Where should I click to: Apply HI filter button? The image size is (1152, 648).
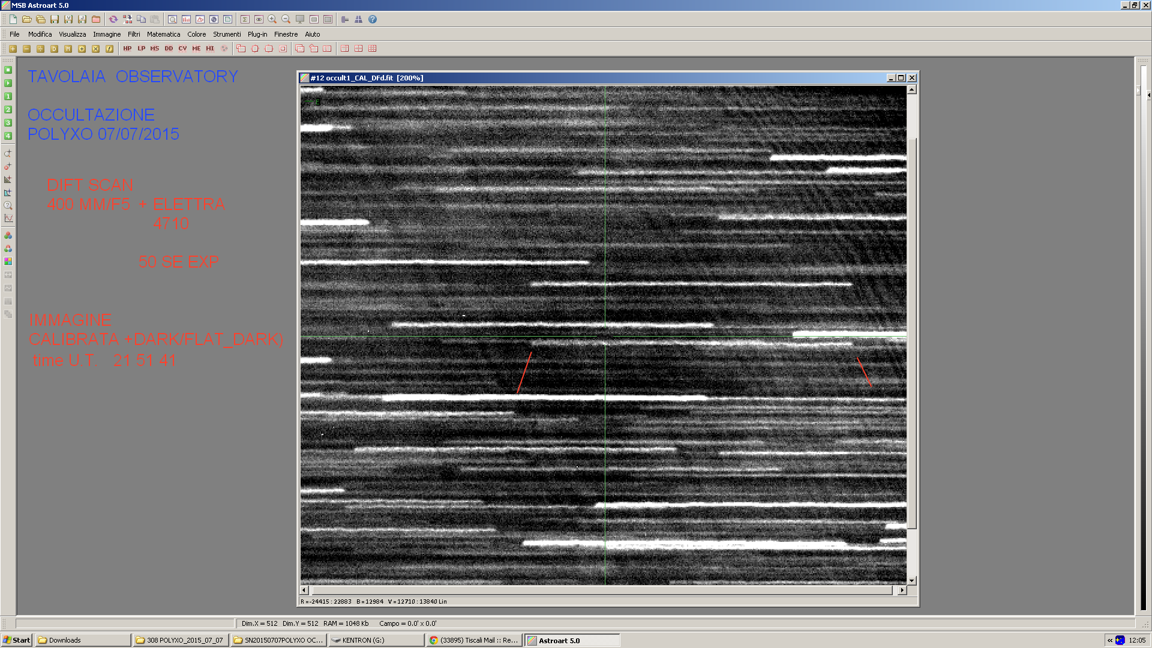coord(210,49)
